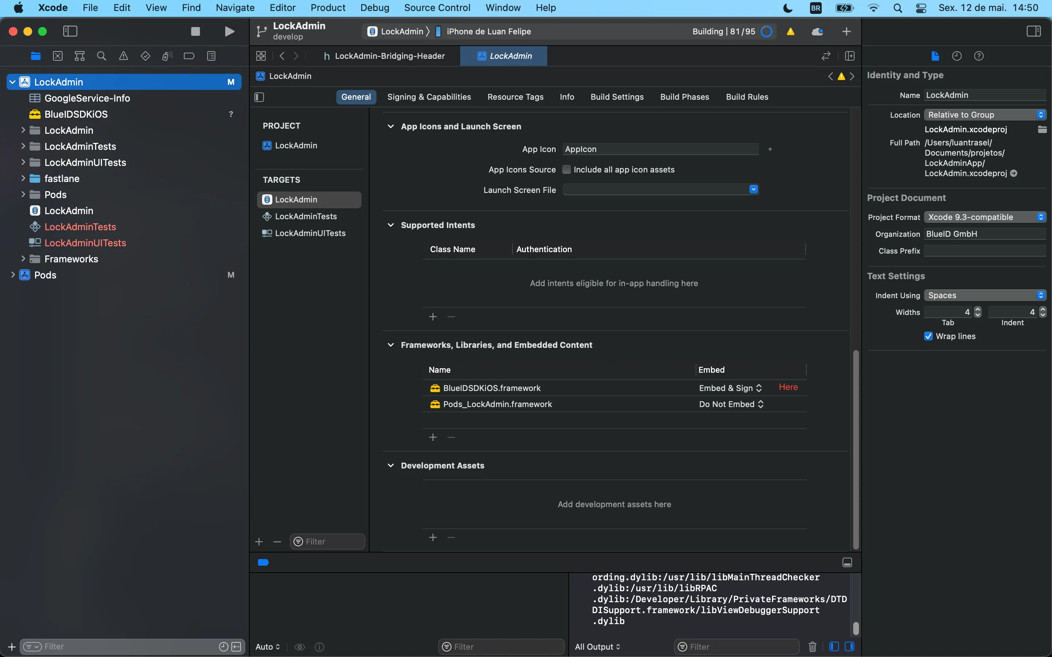Screen dimensions: 1052x657
Task: Expand the Frameworks folder in navigator
Action: coord(23,259)
